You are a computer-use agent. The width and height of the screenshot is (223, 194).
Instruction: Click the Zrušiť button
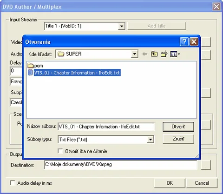[x=178, y=139]
